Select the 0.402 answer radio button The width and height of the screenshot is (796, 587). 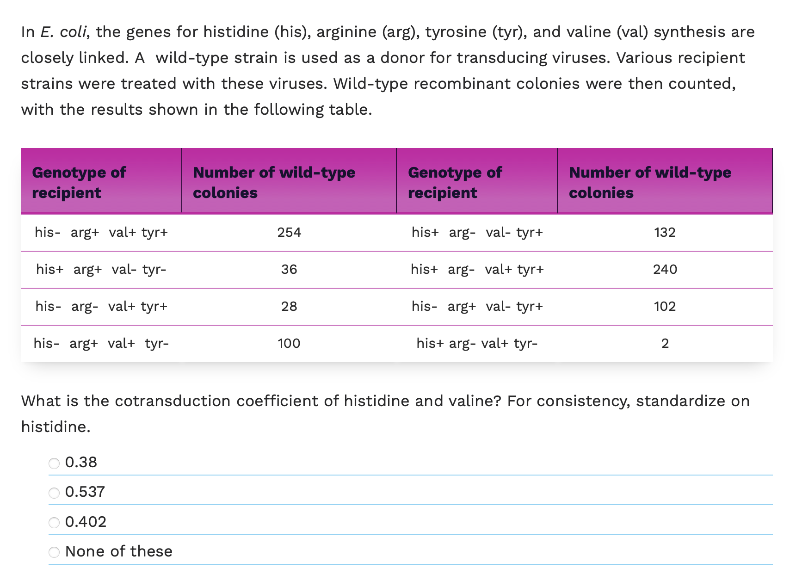click(x=54, y=522)
